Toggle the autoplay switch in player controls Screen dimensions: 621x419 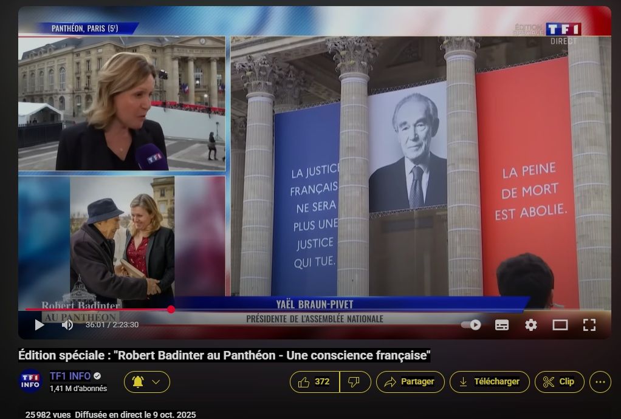pyautogui.click(x=472, y=325)
